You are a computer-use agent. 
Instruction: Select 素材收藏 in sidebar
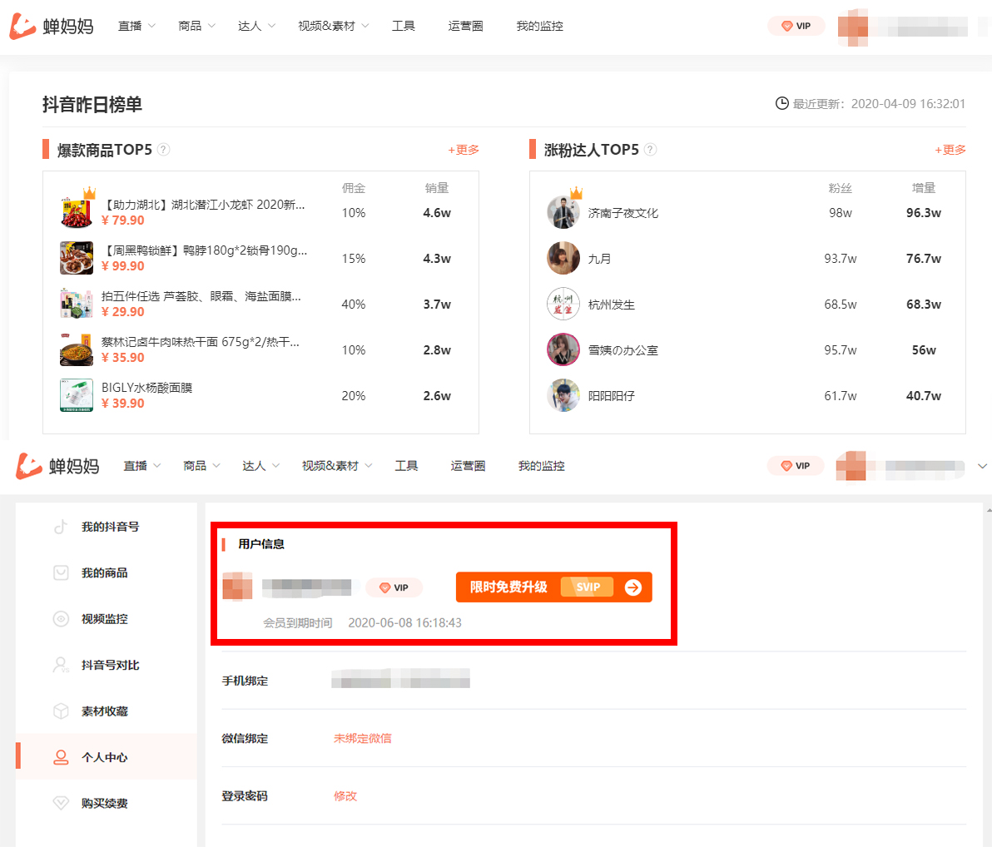[x=104, y=711]
